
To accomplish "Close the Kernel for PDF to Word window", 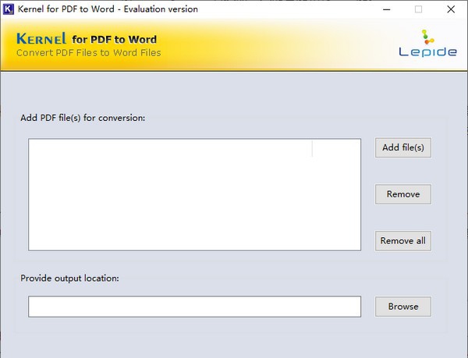I will (x=451, y=9).
